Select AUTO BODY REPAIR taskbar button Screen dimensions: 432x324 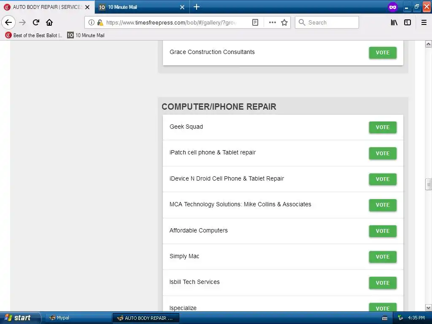pos(146,318)
